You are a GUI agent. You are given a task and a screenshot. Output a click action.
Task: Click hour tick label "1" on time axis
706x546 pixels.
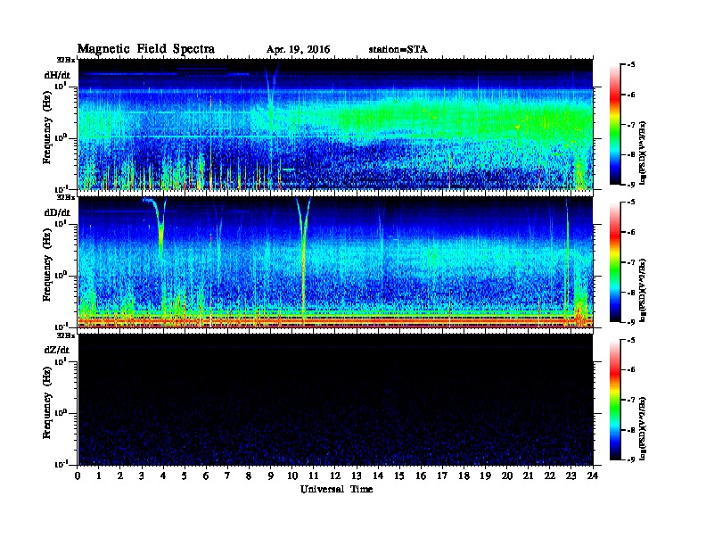click(x=99, y=476)
